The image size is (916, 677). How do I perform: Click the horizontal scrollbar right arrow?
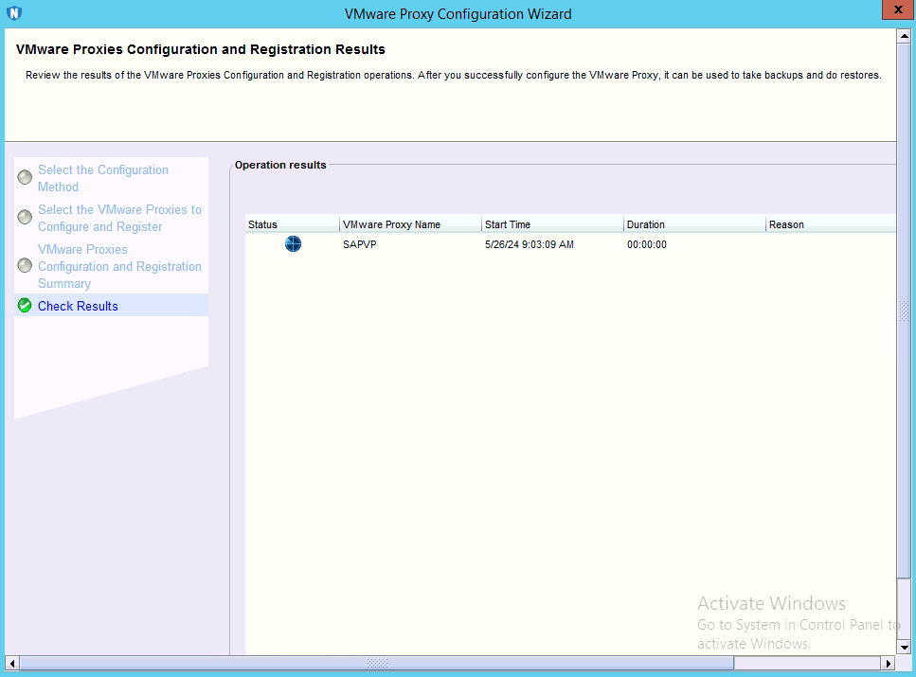point(889,663)
